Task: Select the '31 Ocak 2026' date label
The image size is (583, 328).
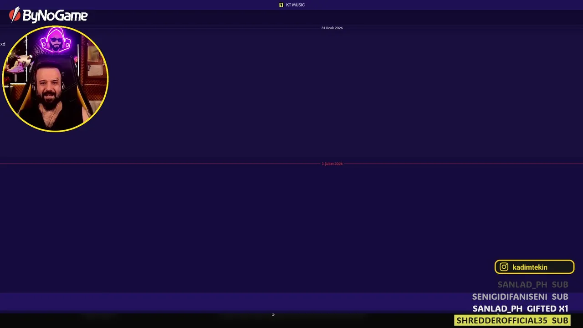Action: pyautogui.click(x=332, y=28)
